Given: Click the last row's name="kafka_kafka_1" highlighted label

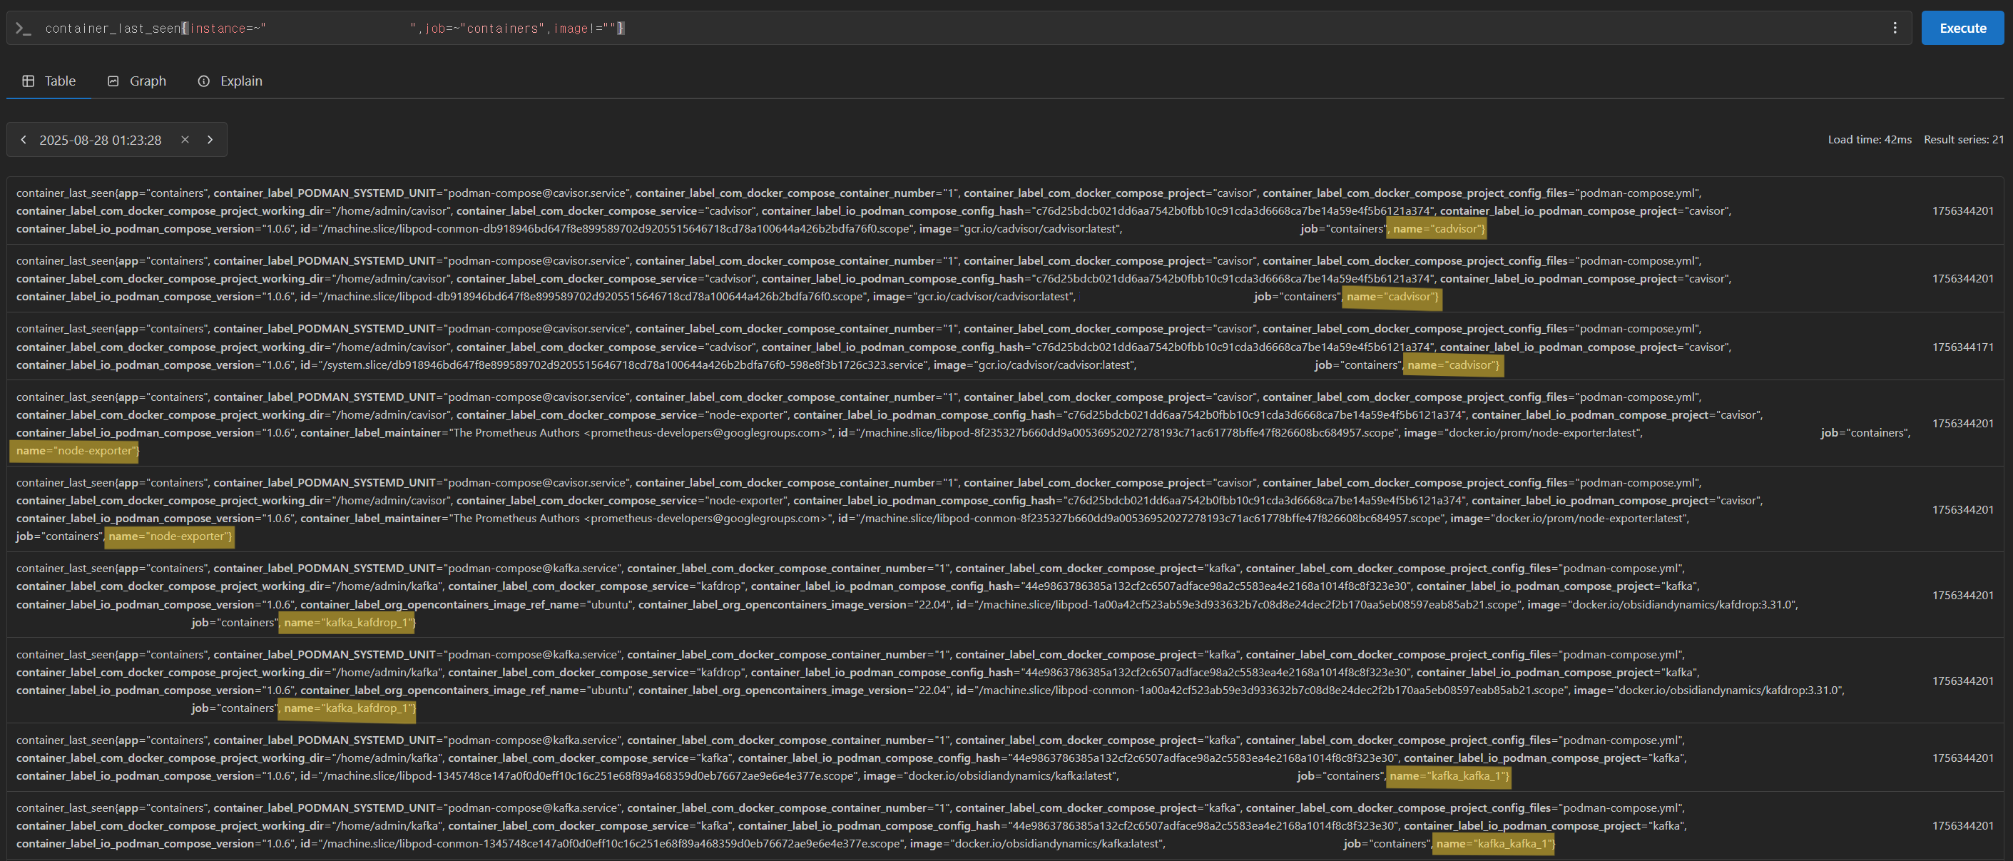Looking at the screenshot, I should [1494, 844].
